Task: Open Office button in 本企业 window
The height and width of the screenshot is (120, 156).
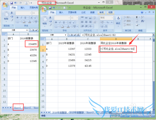Action: point(44,10)
